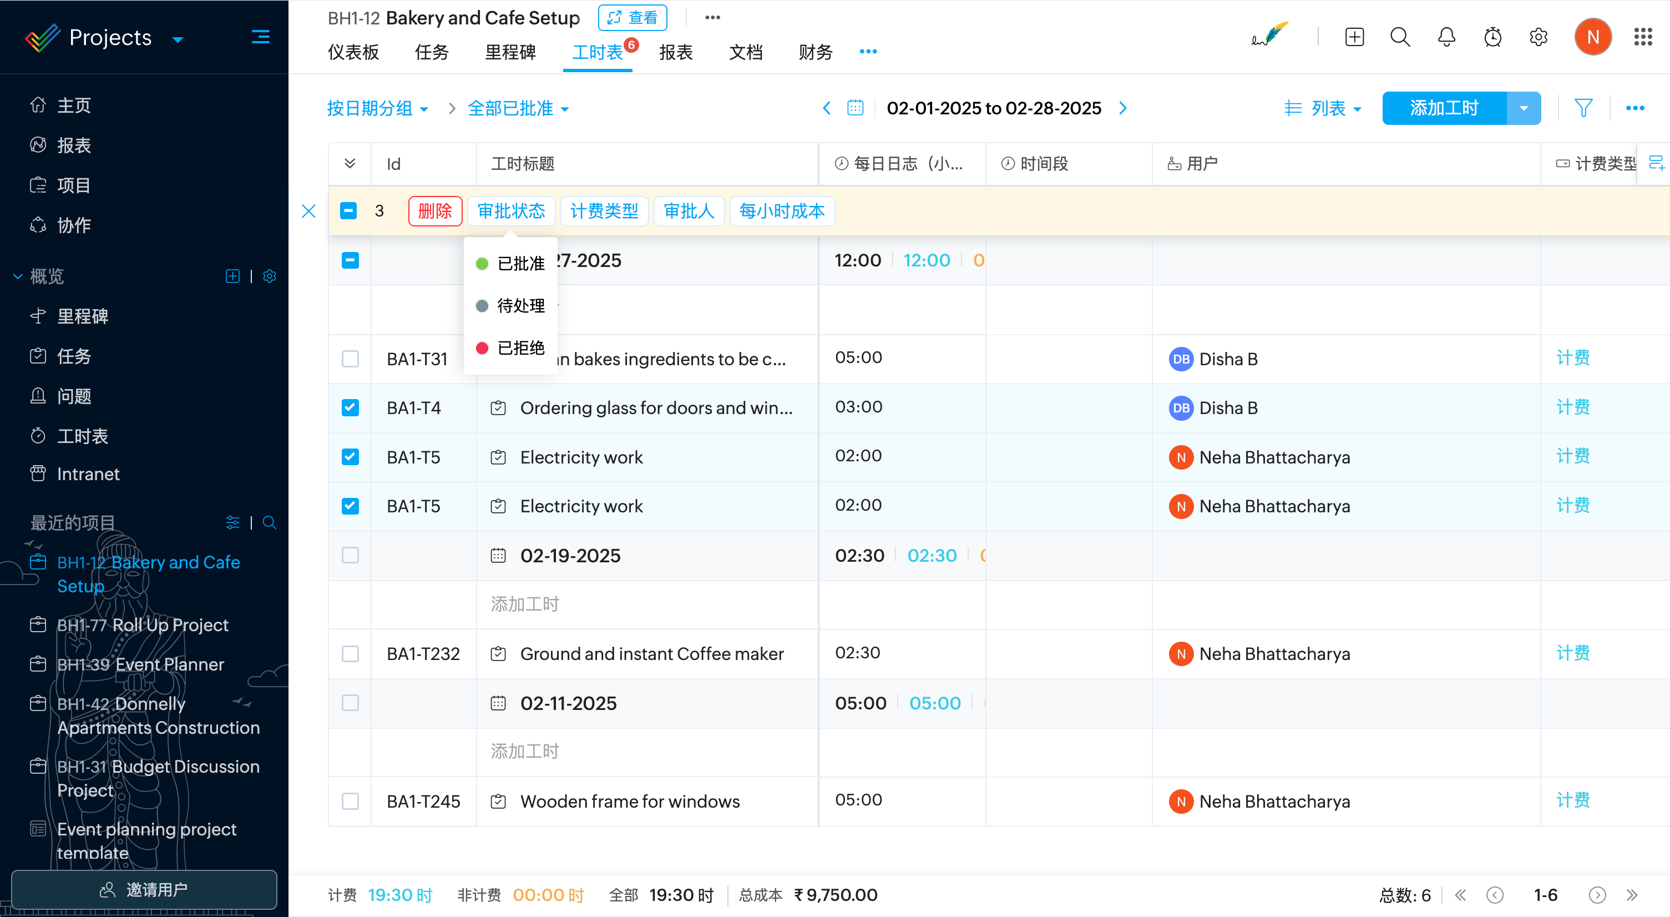
Task: Go to next date range with right arrow
Action: pyautogui.click(x=1123, y=108)
